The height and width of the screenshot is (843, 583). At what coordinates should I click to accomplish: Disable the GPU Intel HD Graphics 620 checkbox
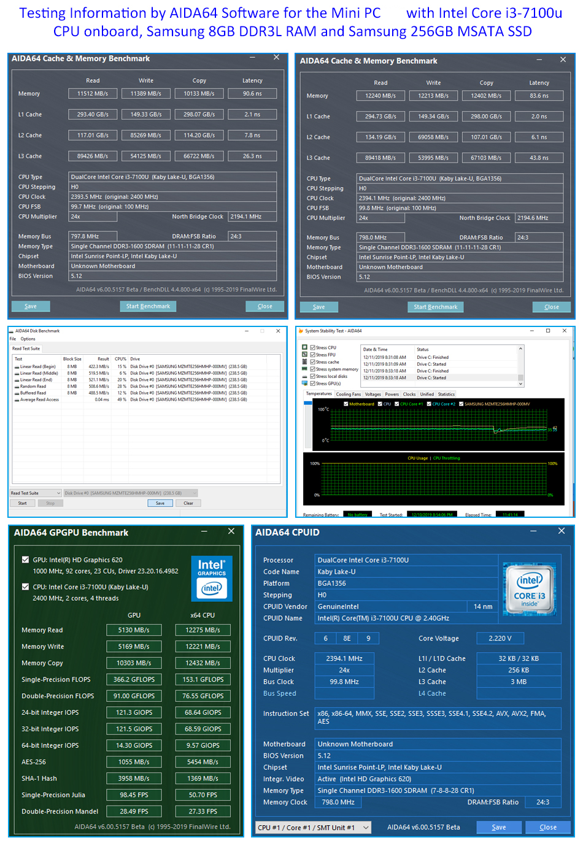point(25,560)
